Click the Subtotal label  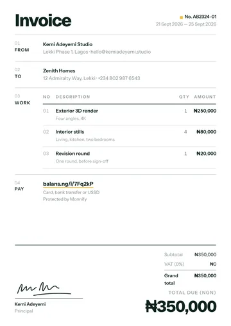click(173, 255)
